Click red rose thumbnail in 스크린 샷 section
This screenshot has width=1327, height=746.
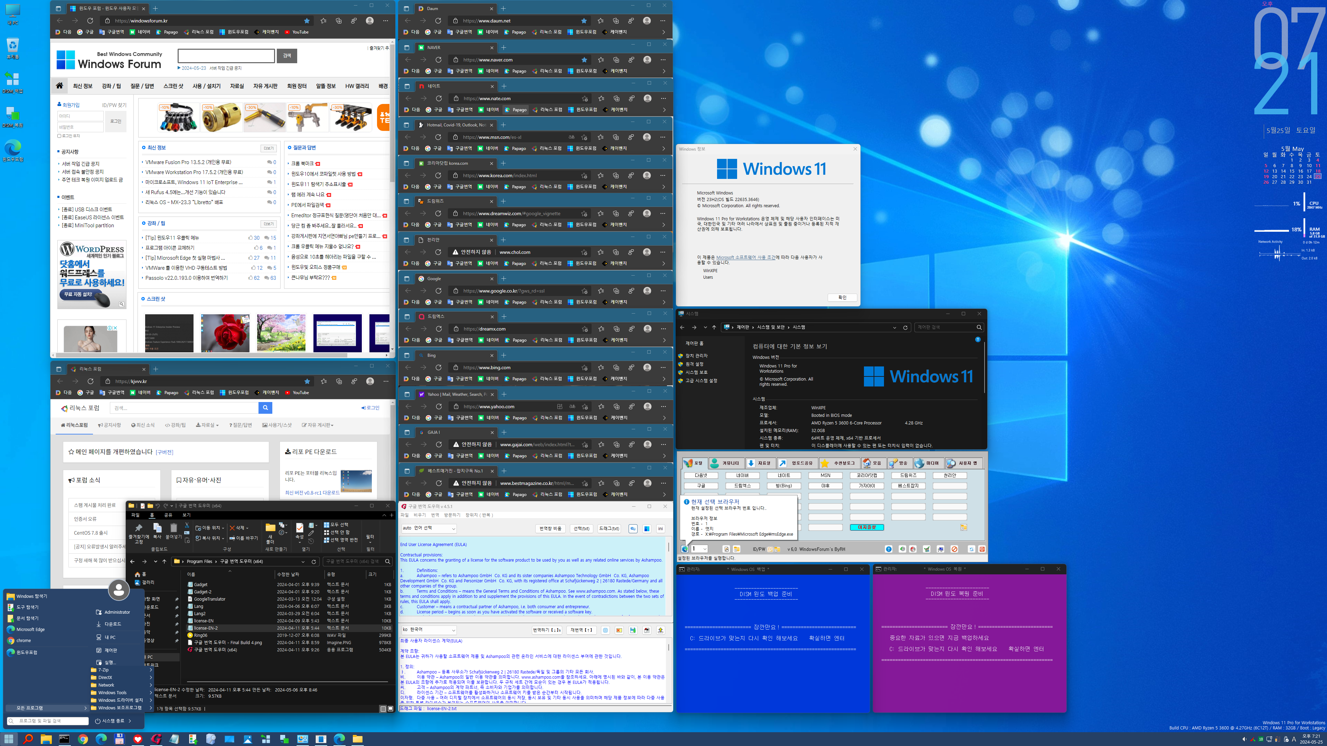click(225, 333)
